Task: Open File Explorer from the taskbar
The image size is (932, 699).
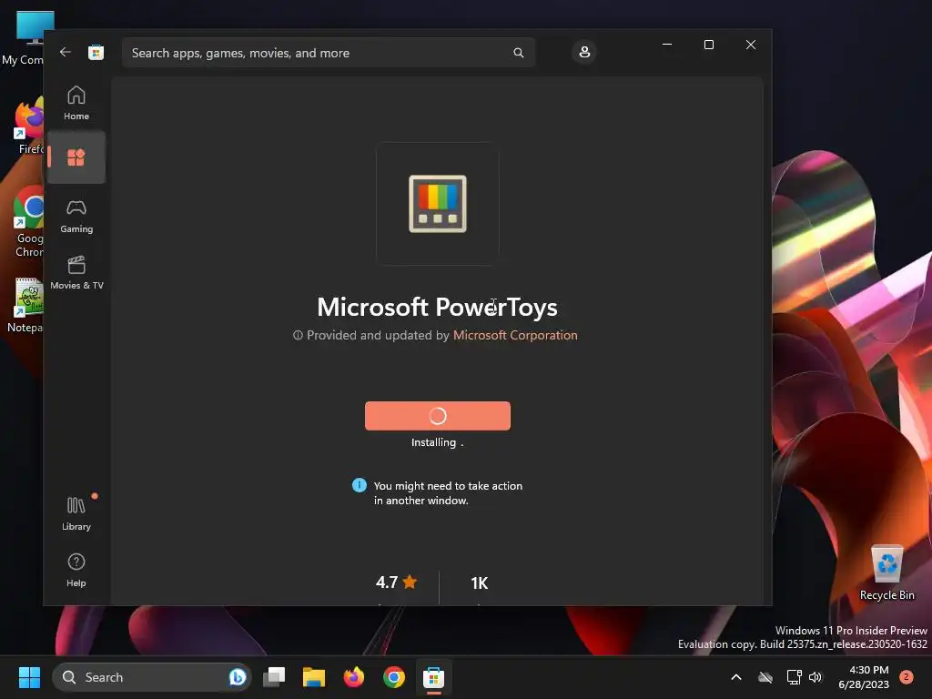Action: (x=314, y=677)
